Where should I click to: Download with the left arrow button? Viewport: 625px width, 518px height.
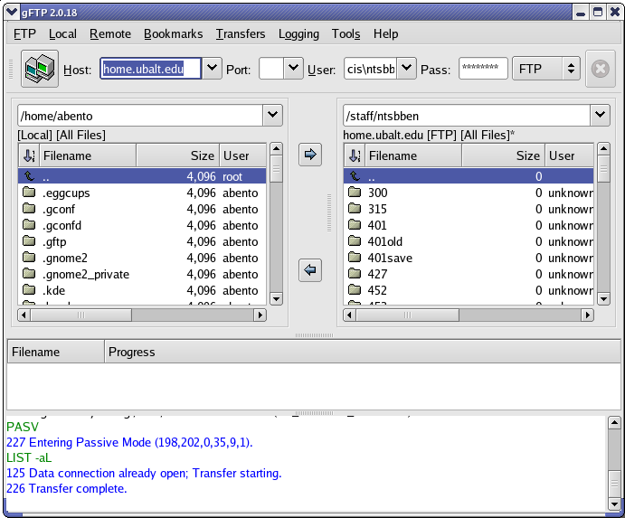click(x=310, y=270)
